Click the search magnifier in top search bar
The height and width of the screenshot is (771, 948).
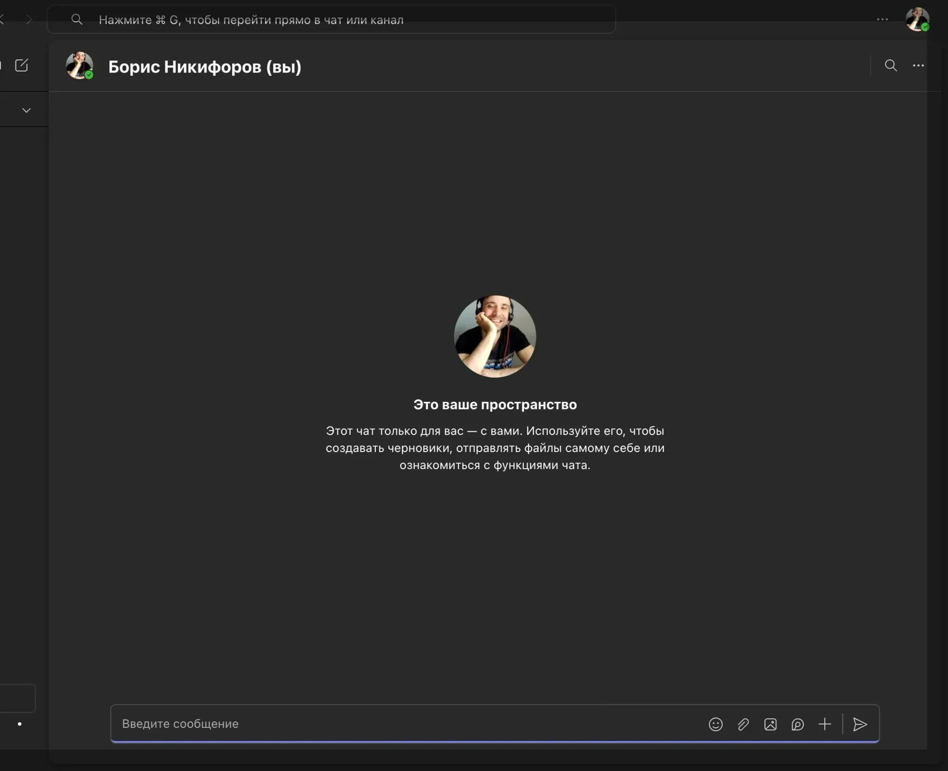(x=77, y=19)
